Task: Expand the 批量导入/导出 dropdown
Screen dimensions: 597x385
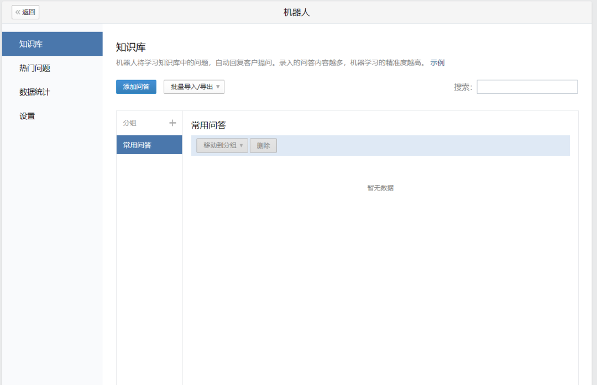Action: pos(194,87)
